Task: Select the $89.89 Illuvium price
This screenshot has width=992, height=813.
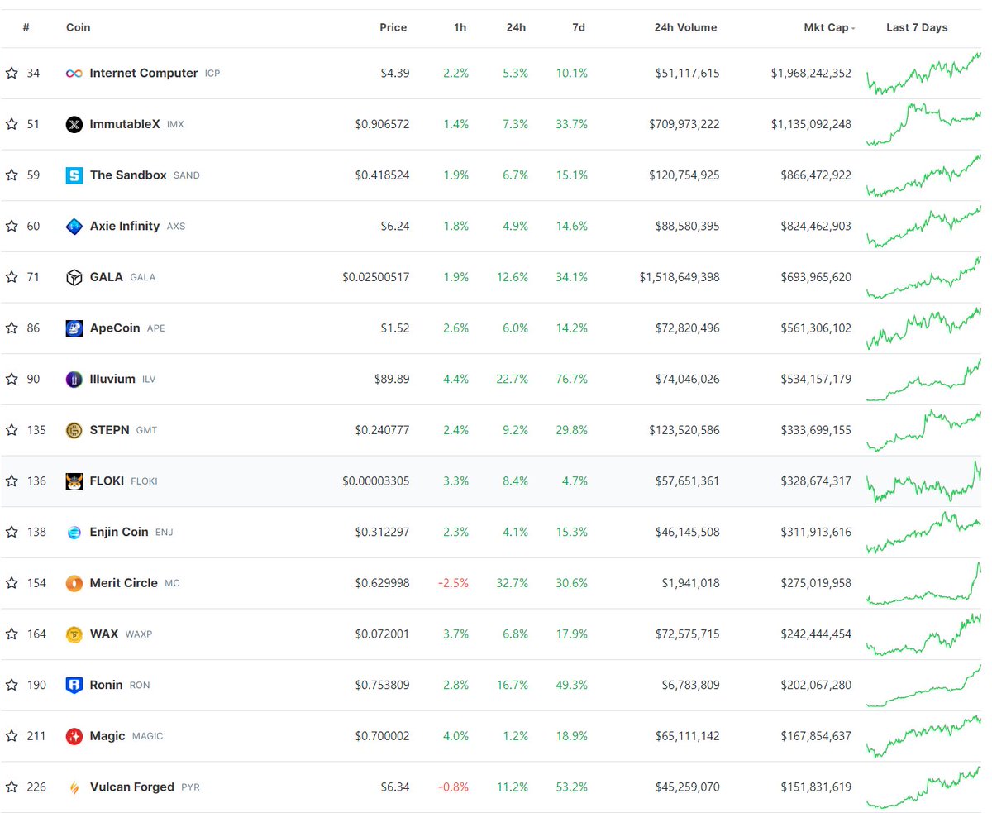Action: point(392,379)
